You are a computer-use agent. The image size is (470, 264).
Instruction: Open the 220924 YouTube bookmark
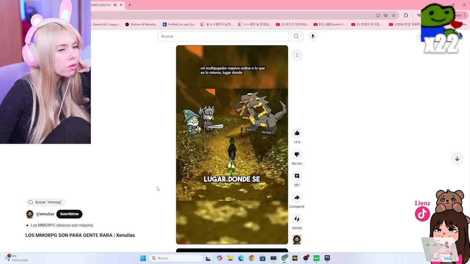[405, 25]
